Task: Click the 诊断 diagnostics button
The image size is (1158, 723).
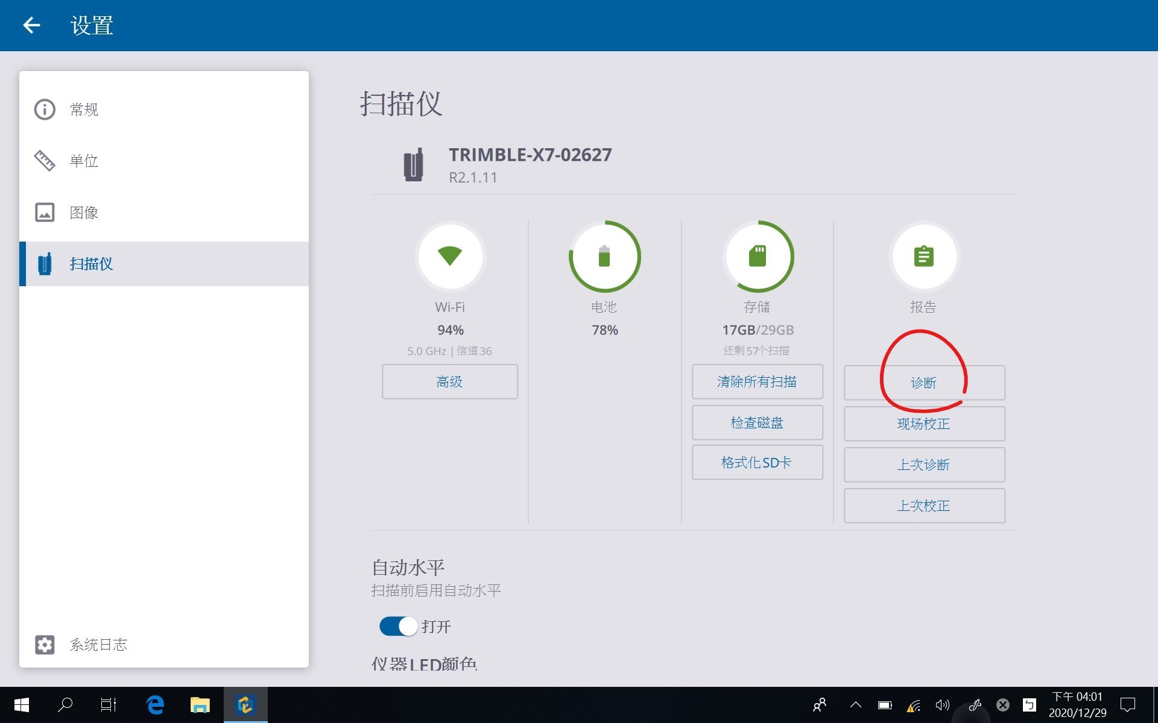Action: 924,383
